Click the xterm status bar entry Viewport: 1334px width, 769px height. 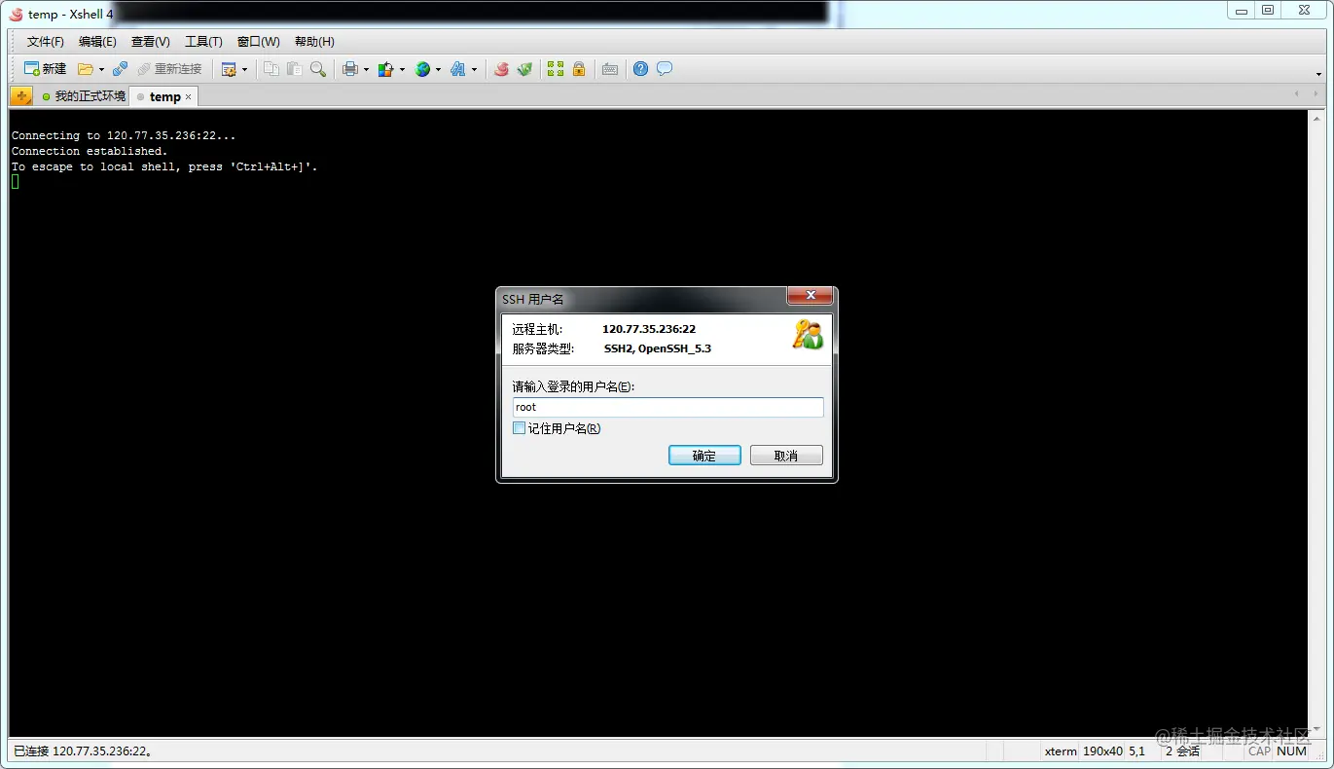pyautogui.click(x=1061, y=751)
